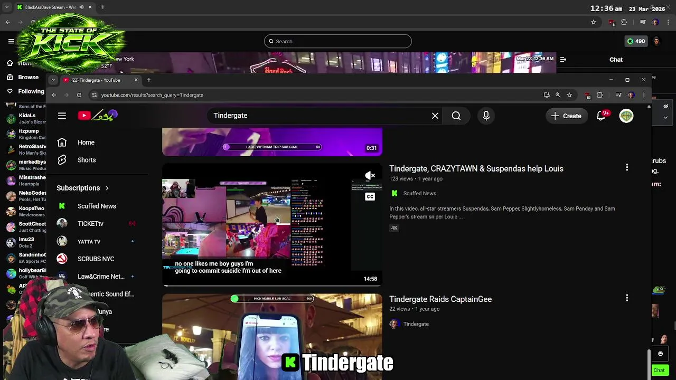The image size is (676, 380).
Task: Open the YouTube hamburger guide menu
Action: coord(62,116)
